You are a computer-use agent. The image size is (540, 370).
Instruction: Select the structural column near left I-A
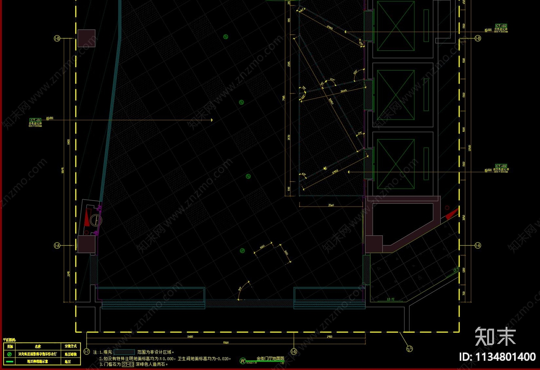(x=86, y=244)
